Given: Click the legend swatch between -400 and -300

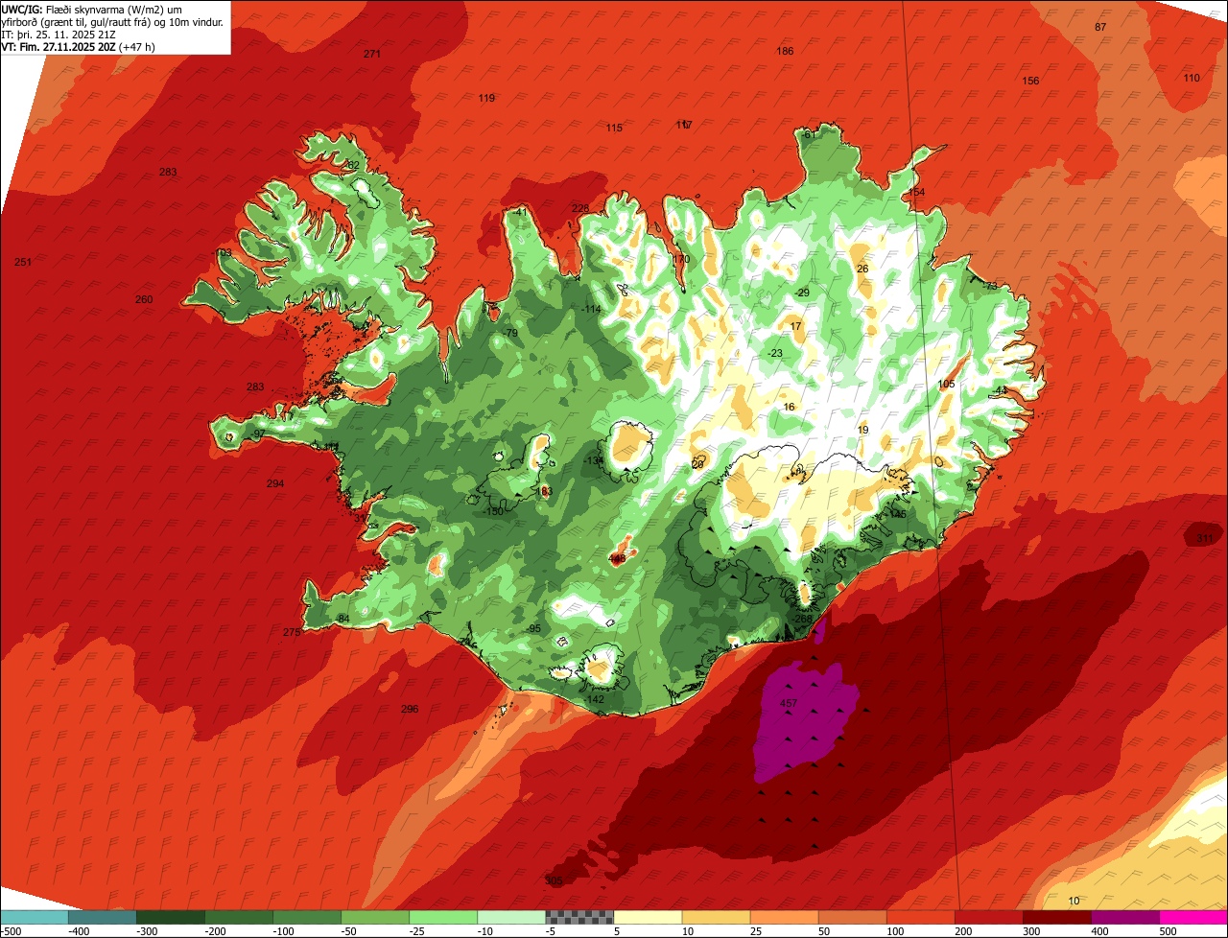Looking at the screenshot, I should click(x=102, y=916).
